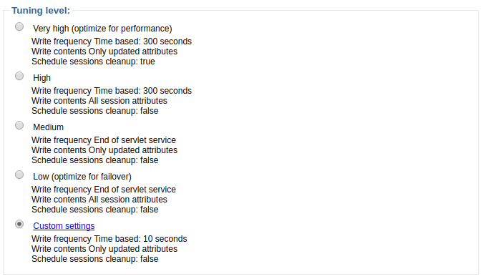483x279 pixels.
Task: Open the Custom settings link
Action: coord(64,226)
